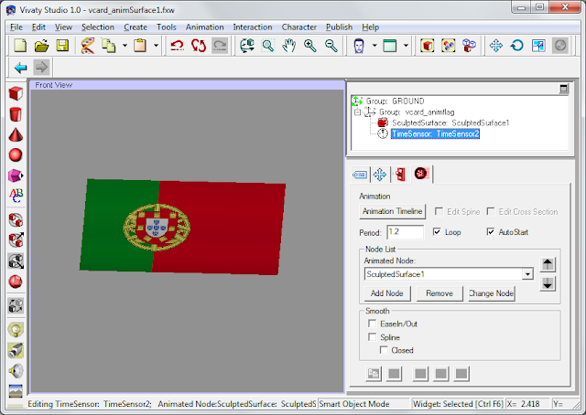The width and height of the screenshot is (586, 415).
Task: Click the 3D Text ABC icon
Action: (16, 196)
